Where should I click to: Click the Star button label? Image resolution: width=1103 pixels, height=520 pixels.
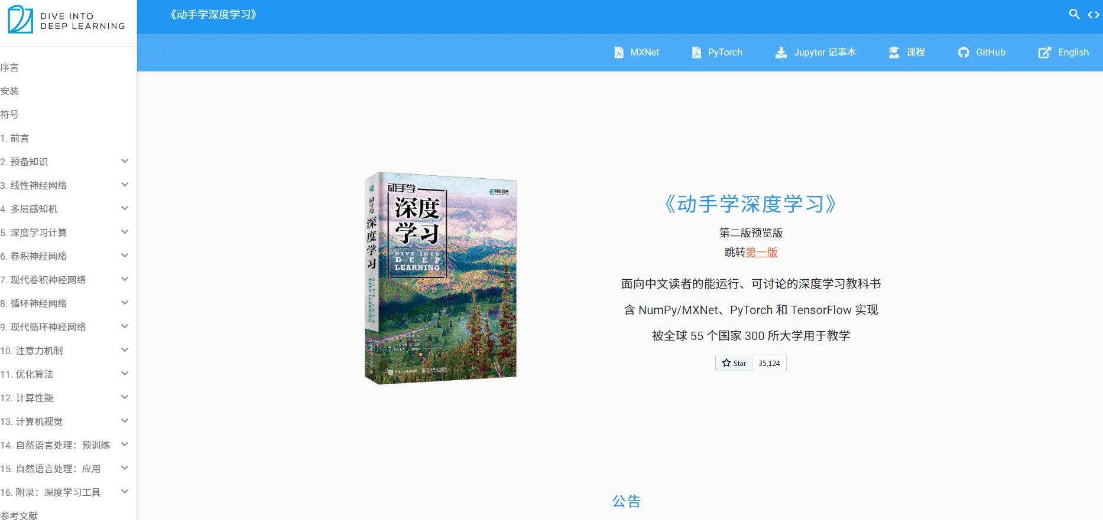pos(739,364)
